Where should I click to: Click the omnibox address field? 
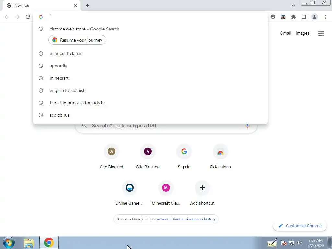click(150, 17)
